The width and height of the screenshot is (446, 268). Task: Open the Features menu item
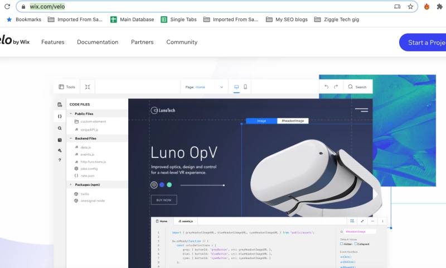pos(53,42)
